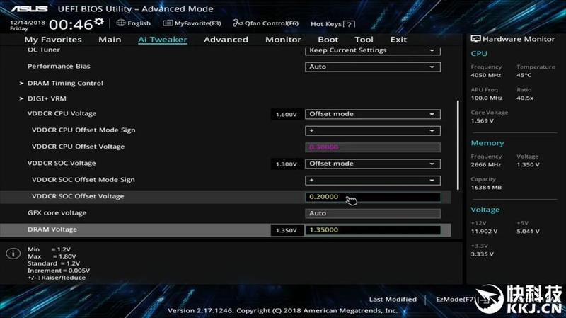
Task: Switch to the Main tab
Action: coord(110,40)
